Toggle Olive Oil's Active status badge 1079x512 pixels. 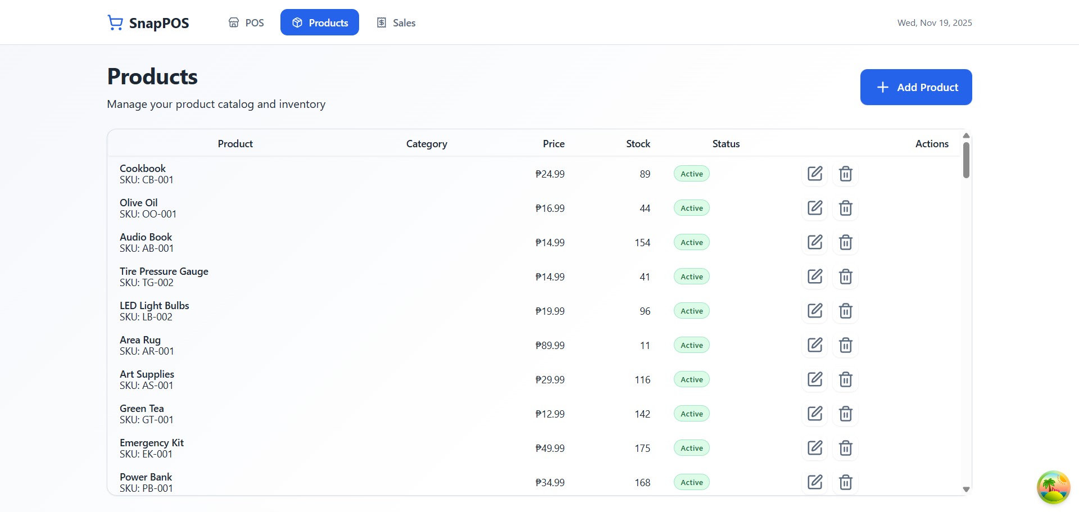pos(691,208)
